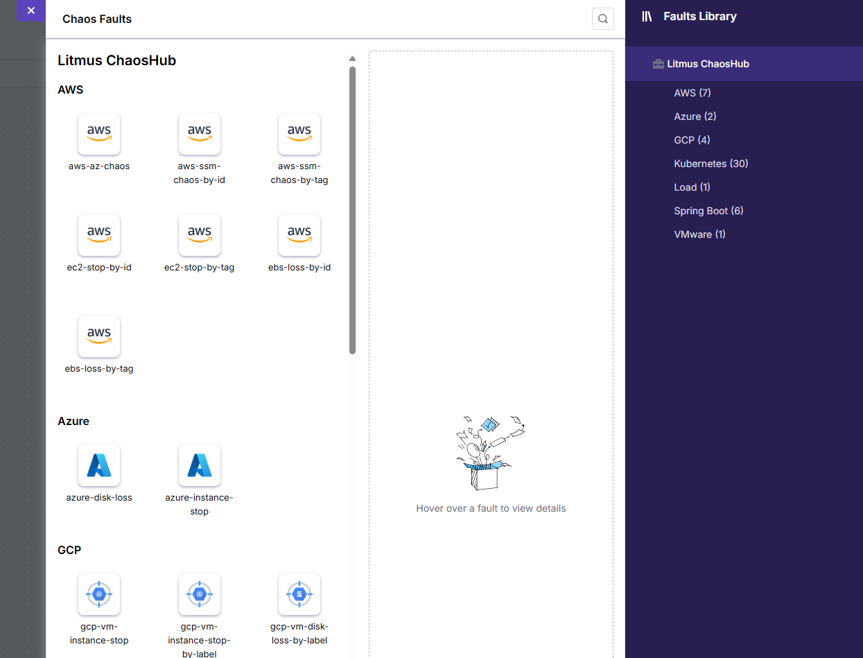Pick the aws-ssm-chaos-by-tag fault icon
The image size is (863, 658).
pos(299,134)
